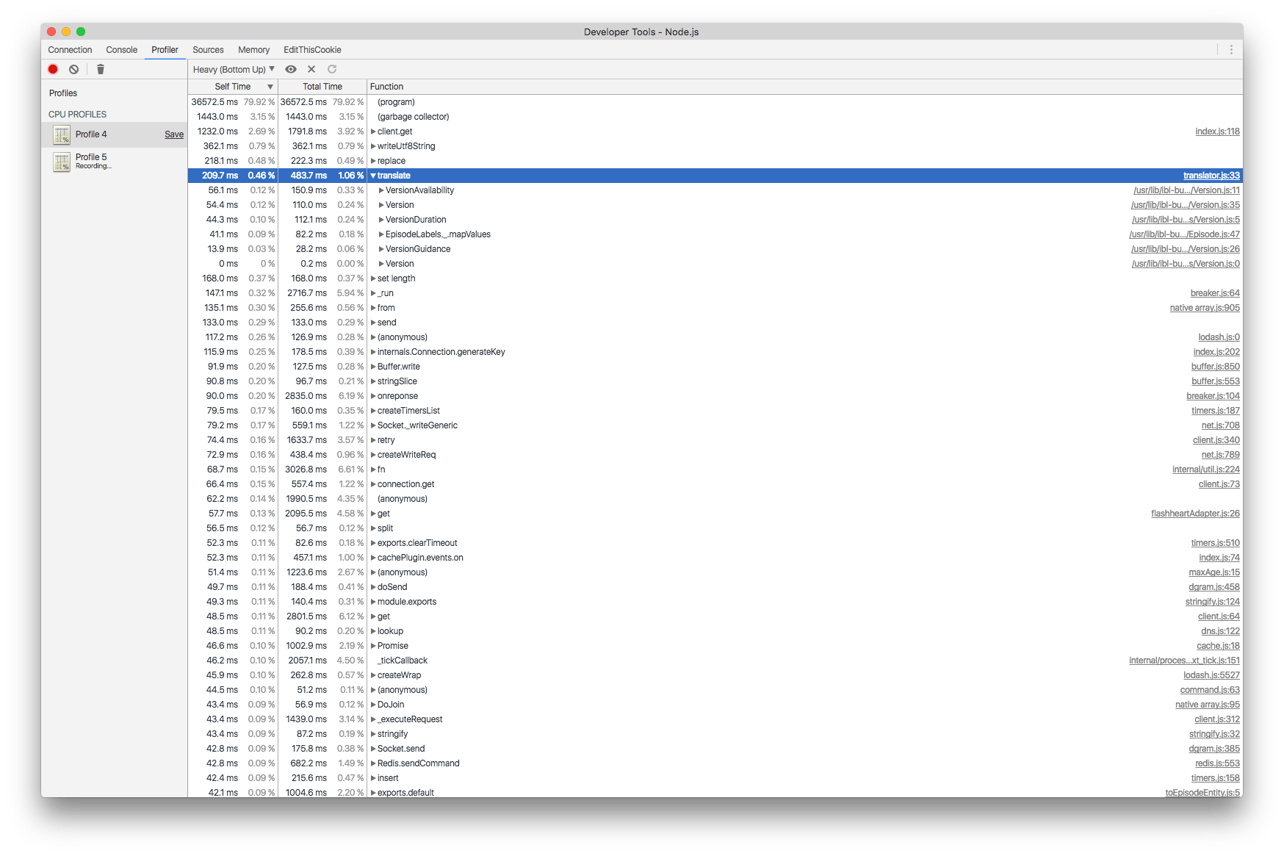Open the native array.js:905 link
Screen dimensions: 1284x856
(1205, 308)
